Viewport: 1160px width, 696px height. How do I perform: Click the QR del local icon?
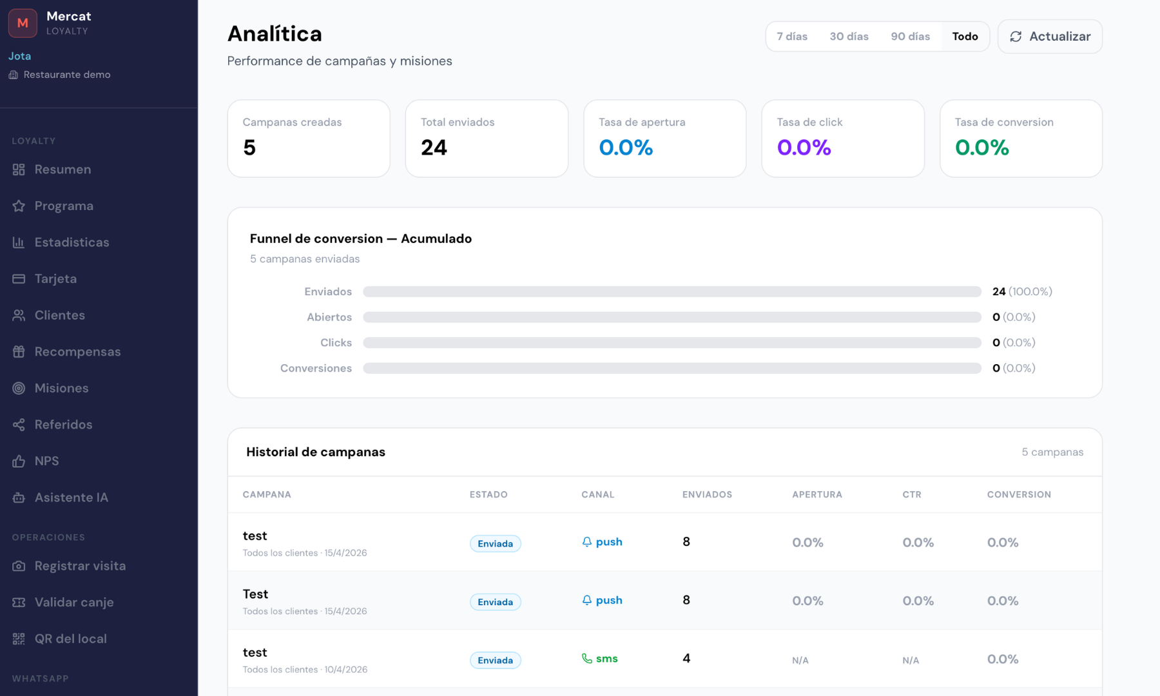point(19,639)
